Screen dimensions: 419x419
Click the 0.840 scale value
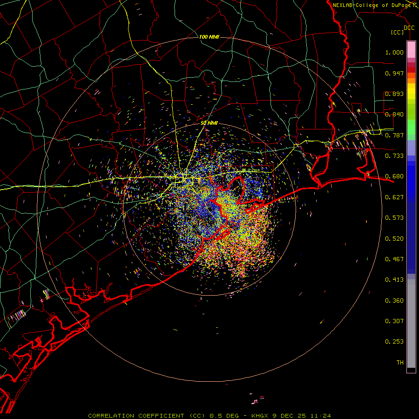(394, 115)
